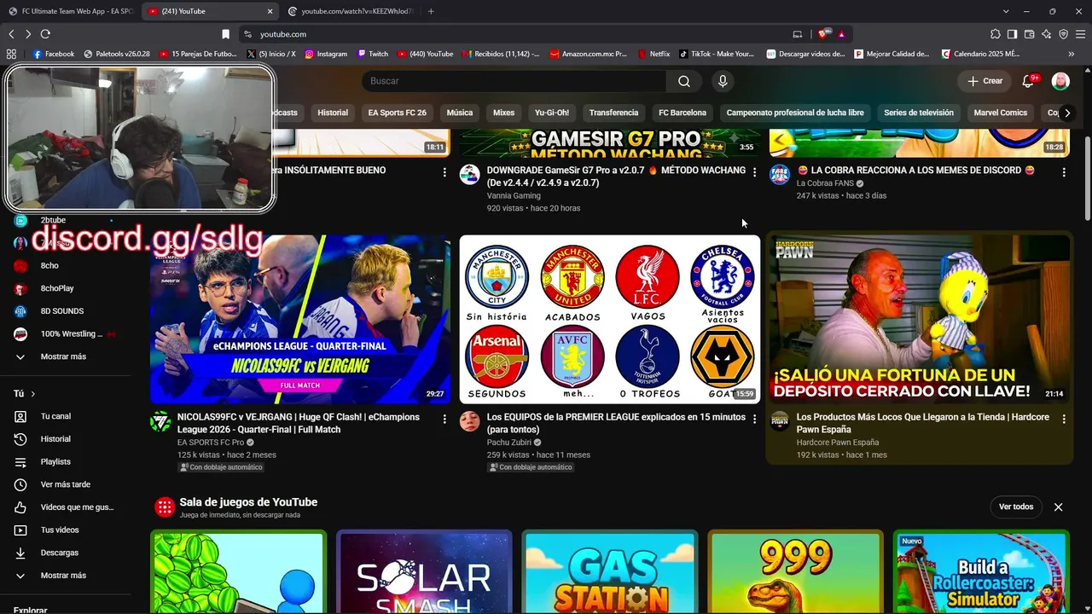The width and height of the screenshot is (1092, 614).
Task: Open the 100% Wrestling subscription
Action: click(65, 333)
